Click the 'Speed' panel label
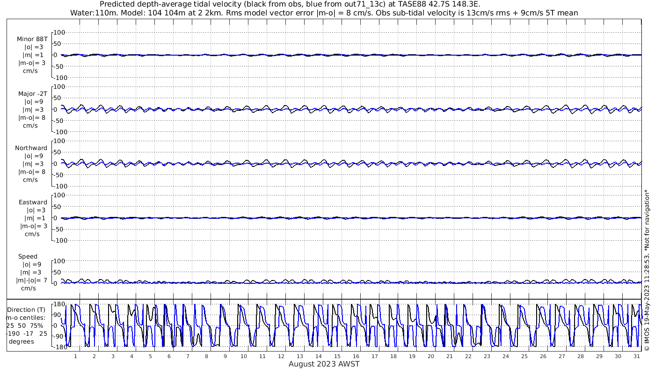 point(28,257)
